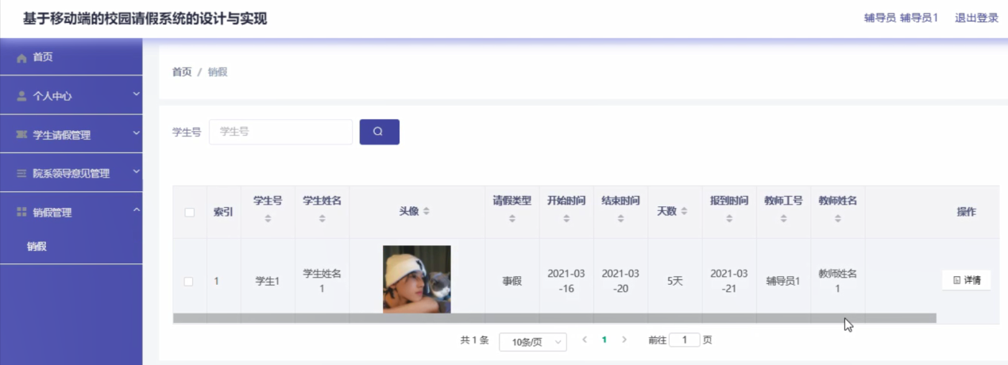Sort table by 头像 column arrows
Viewport: 1008px width, 365px height.
pos(426,212)
